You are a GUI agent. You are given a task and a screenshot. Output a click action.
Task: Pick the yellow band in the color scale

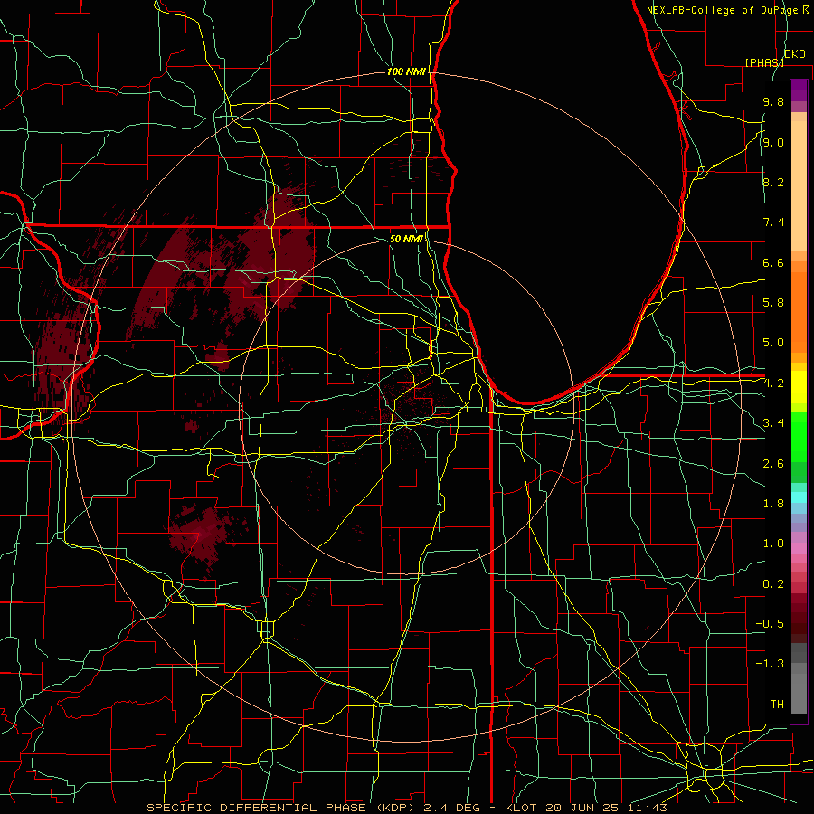tap(799, 387)
